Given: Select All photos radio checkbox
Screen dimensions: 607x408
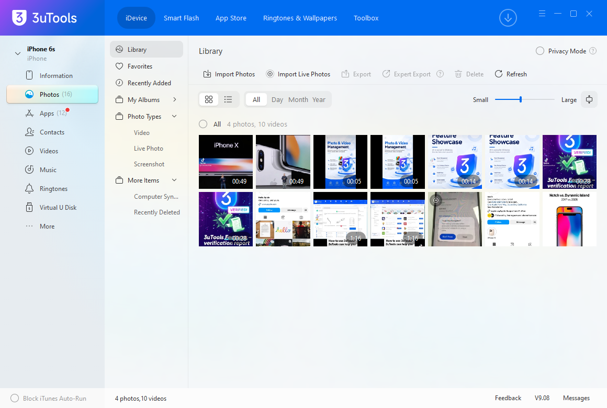Looking at the screenshot, I should [203, 124].
